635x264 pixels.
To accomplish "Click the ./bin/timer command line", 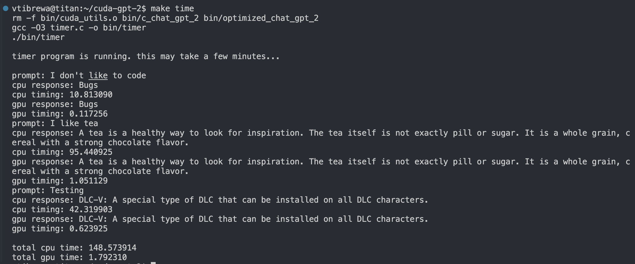I will click(38, 37).
